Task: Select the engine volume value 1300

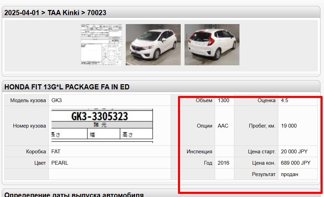Action: click(223, 100)
